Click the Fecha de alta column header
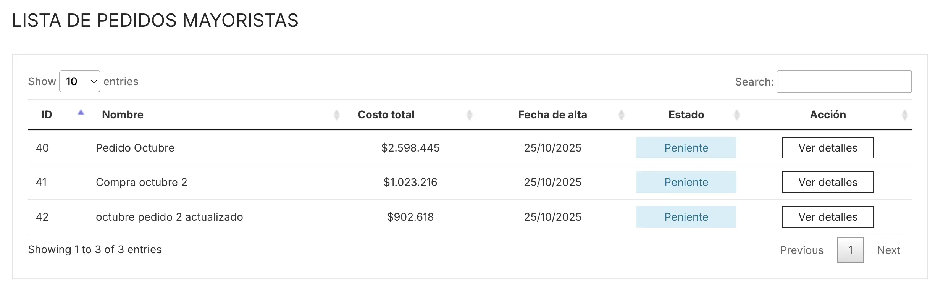 point(552,115)
